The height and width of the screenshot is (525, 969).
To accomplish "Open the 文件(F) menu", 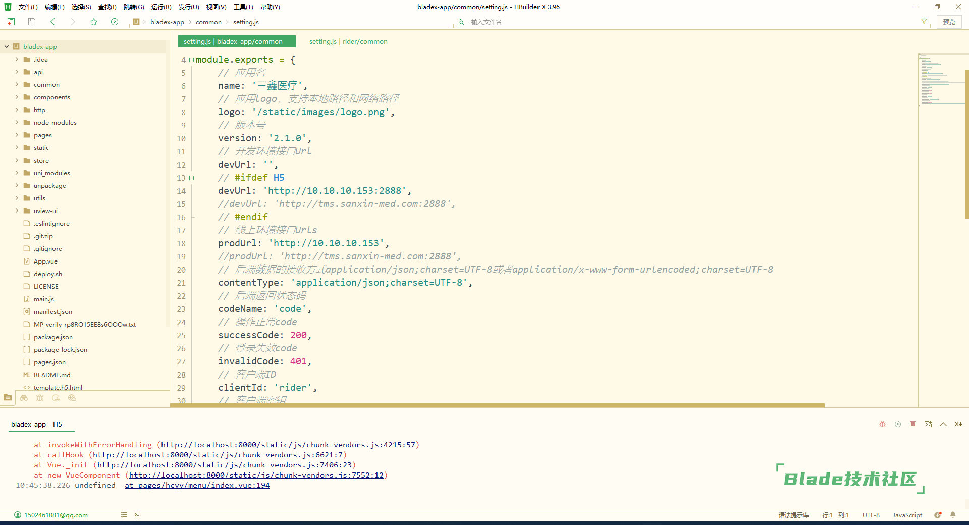I will coord(28,7).
